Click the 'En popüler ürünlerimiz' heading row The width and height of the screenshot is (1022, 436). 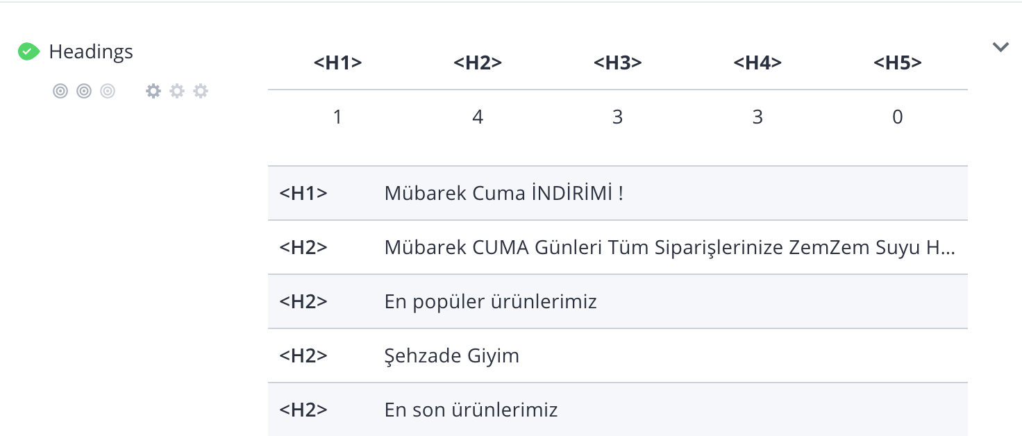(x=618, y=301)
